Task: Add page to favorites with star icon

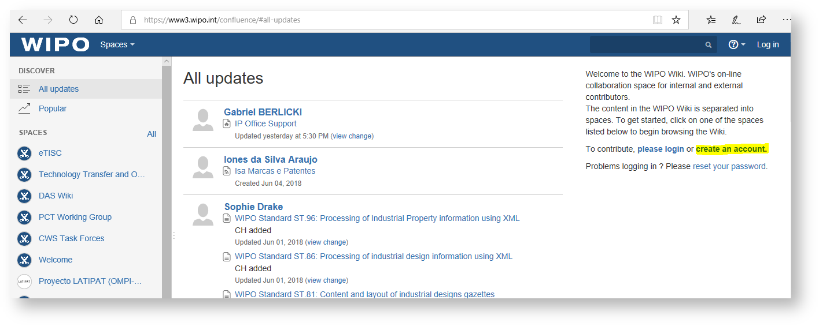Action: pos(676,20)
